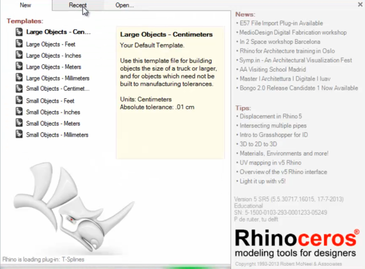Select Small Objects - Centimeters template label
The width and height of the screenshot is (365, 269).
(58, 89)
